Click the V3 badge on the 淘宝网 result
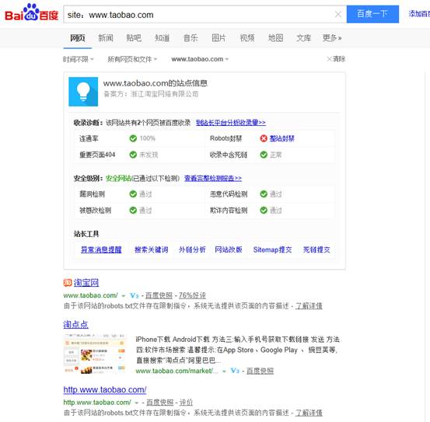 click(x=134, y=295)
